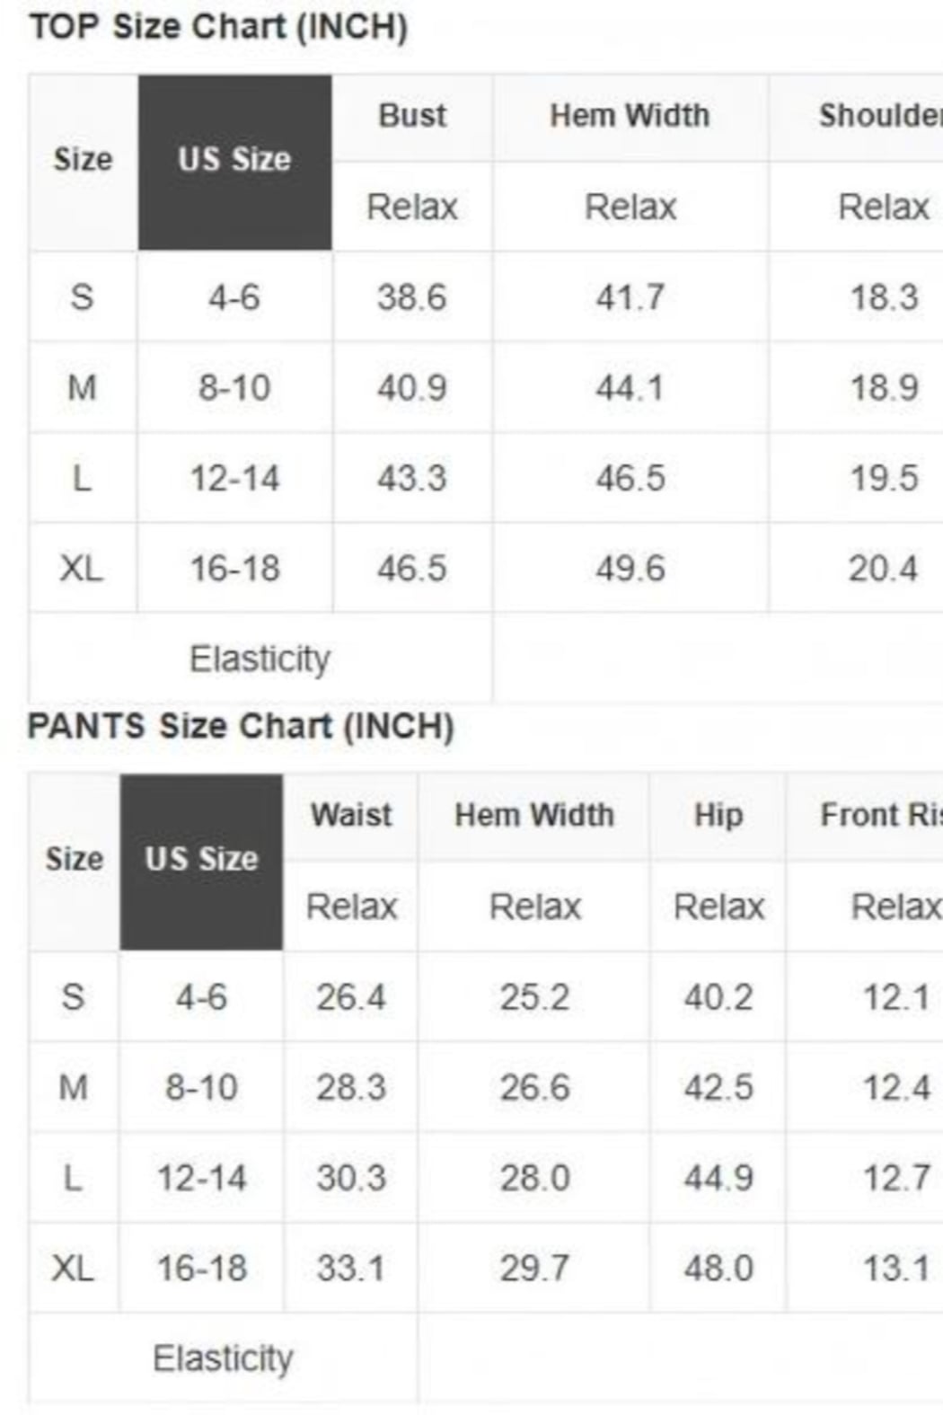The height and width of the screenshot is (1415, 943).
Task: Select the TOP Size Chart (INCH) title
Action: coord(219,27)
